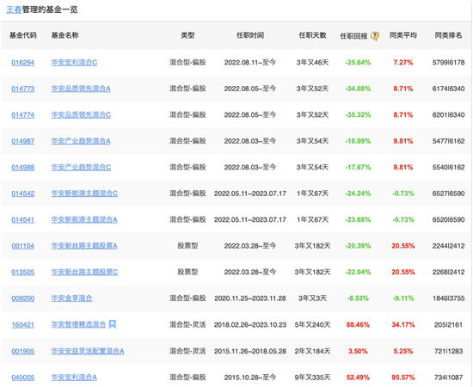Open fund 华安新能源主题混合A
This screenshot has width=473, height=387.
84,220
